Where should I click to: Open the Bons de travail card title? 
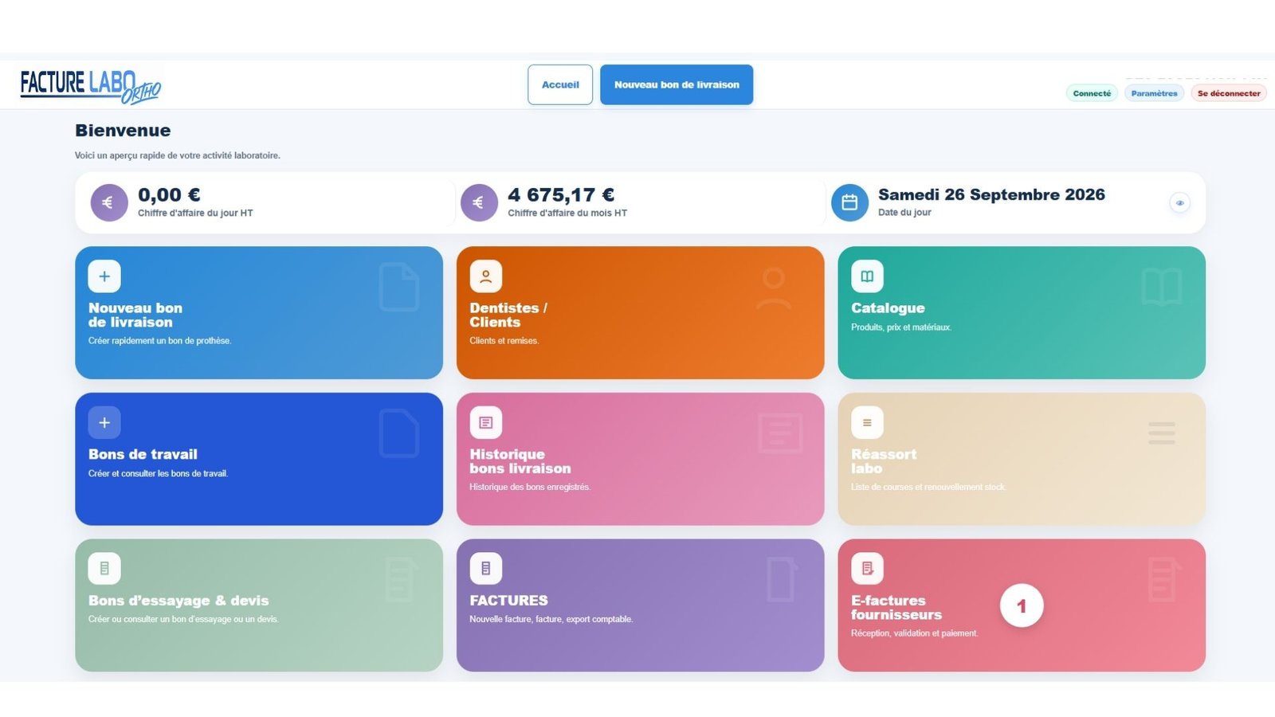click(x=143, y=454)
